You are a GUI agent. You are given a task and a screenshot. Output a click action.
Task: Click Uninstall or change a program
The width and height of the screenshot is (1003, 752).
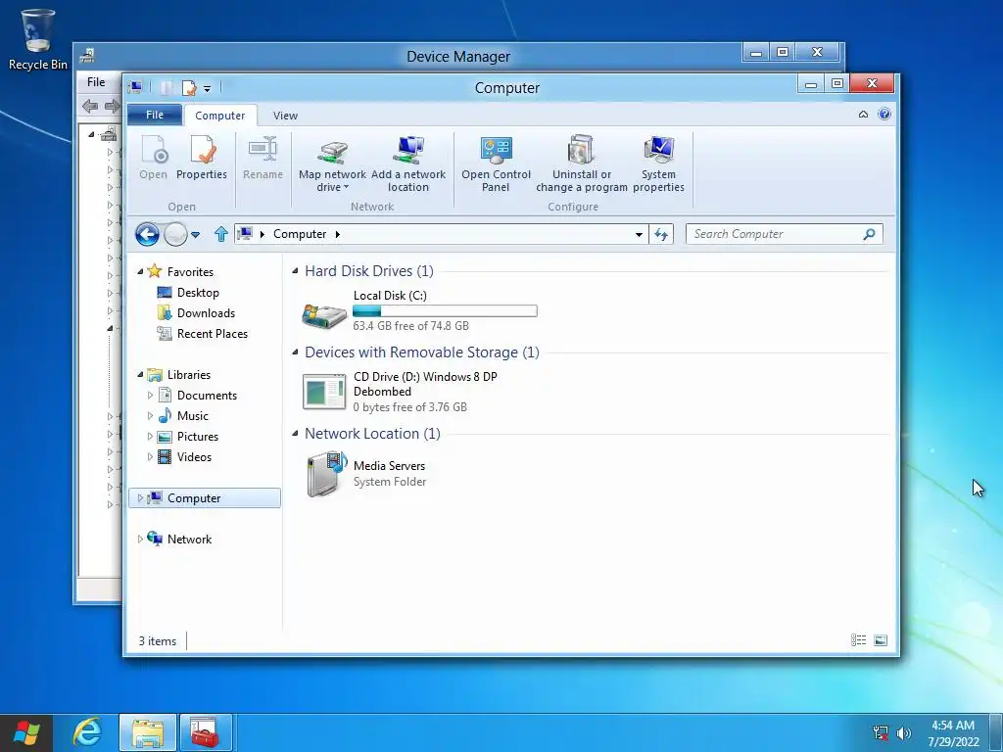point(582,164)
